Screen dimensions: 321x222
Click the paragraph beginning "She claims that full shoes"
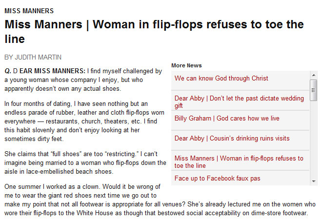83,162
